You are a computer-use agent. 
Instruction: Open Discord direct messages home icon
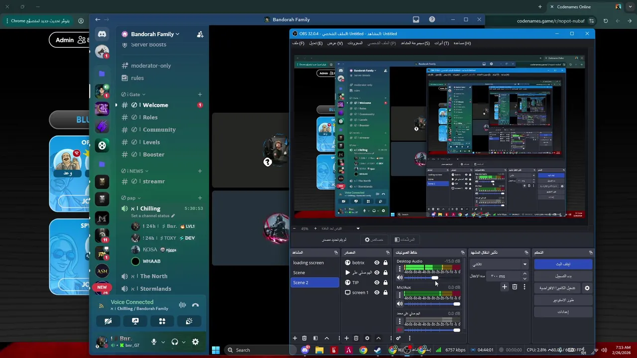(102, 34)
